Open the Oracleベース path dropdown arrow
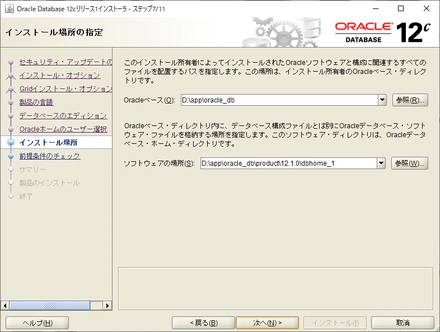This screenshot has height=332, width=440. 382,100
